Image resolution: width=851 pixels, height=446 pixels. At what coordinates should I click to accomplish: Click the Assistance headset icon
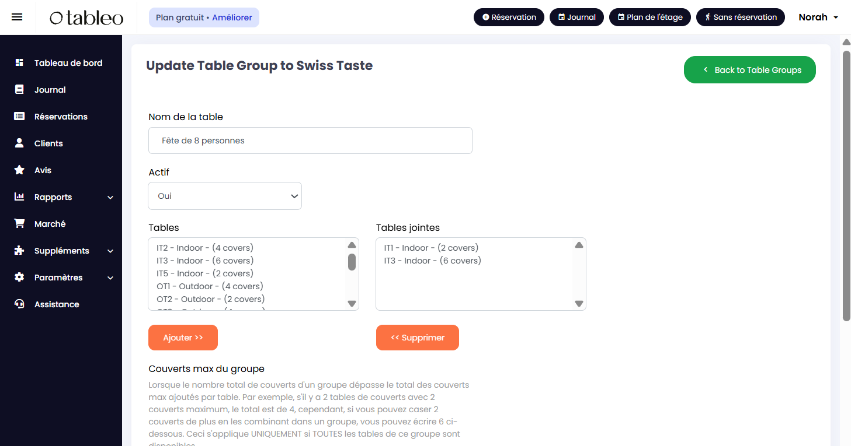coord(19,304)
